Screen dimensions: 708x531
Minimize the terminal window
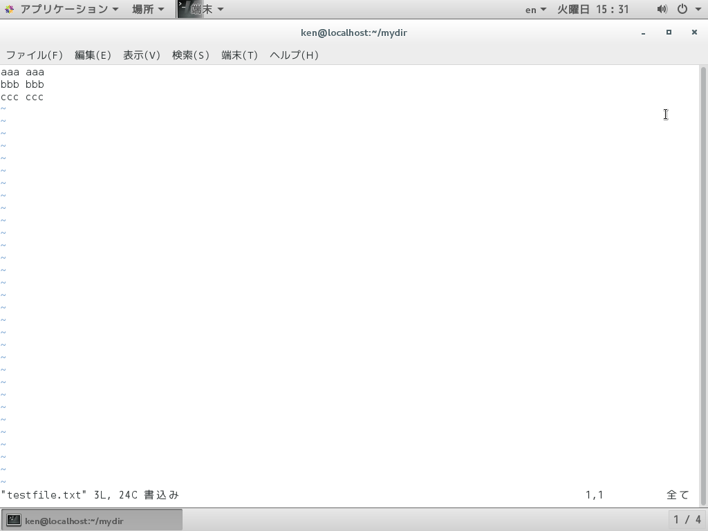click(x=644, y=32)
